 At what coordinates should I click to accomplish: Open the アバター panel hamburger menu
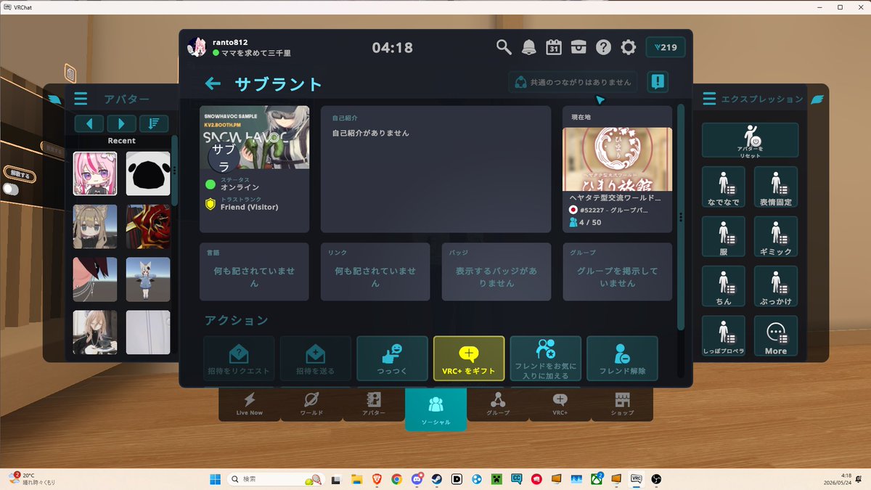click(x=81, y=99)
